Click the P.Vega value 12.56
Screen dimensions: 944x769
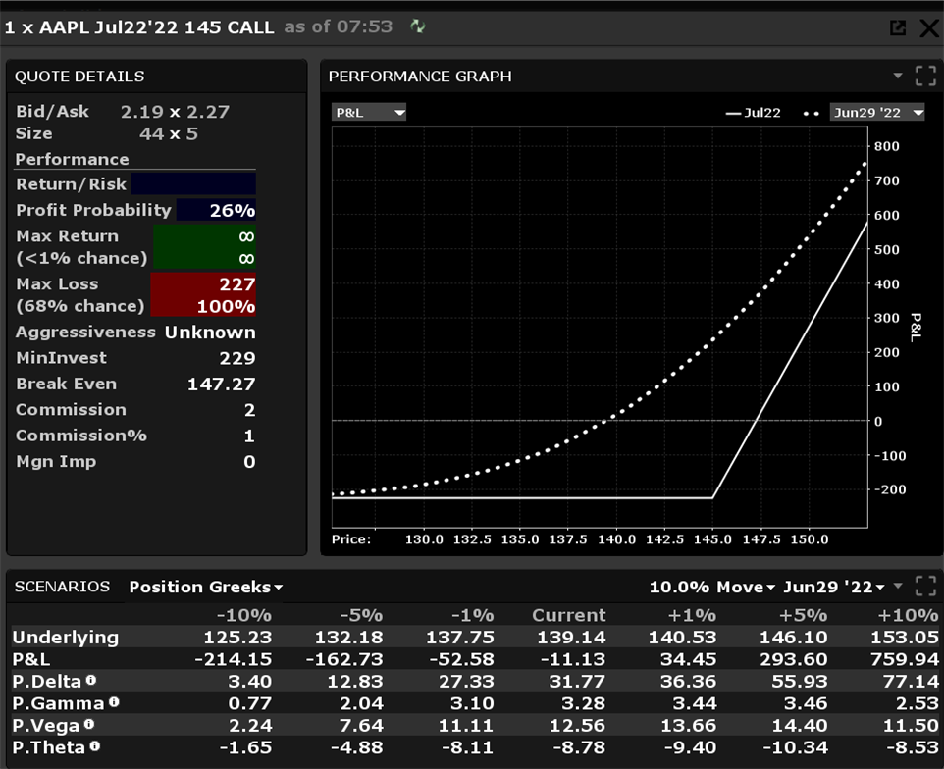(577, 726)
